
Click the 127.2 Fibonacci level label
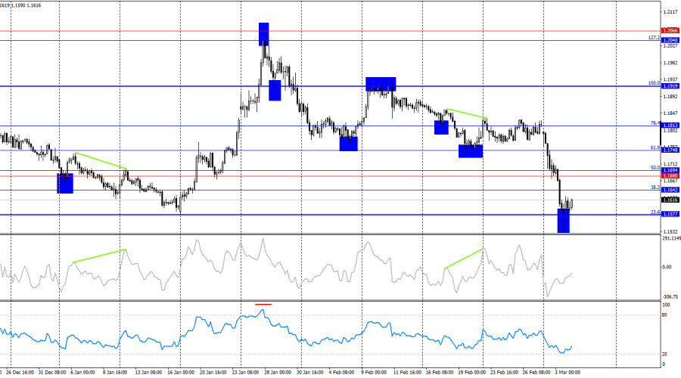coord(654,38)
